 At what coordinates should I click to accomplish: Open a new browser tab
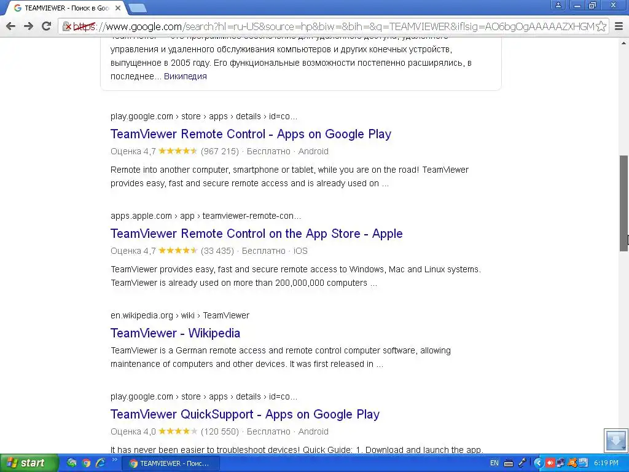click(138, 8)
